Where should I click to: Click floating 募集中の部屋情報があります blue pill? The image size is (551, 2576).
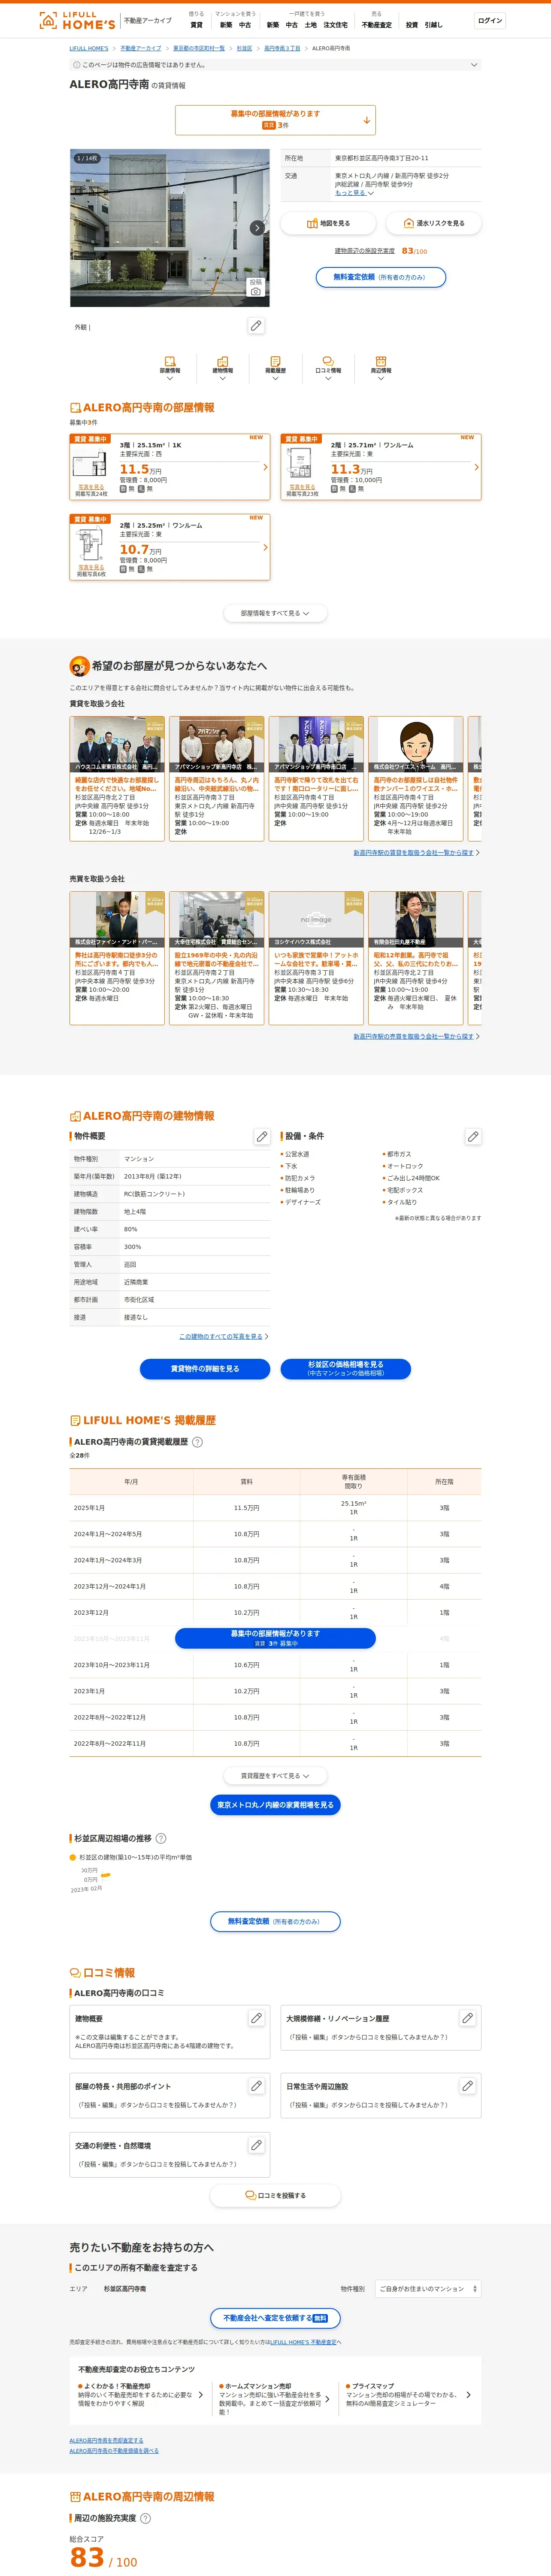[275, 1638]
